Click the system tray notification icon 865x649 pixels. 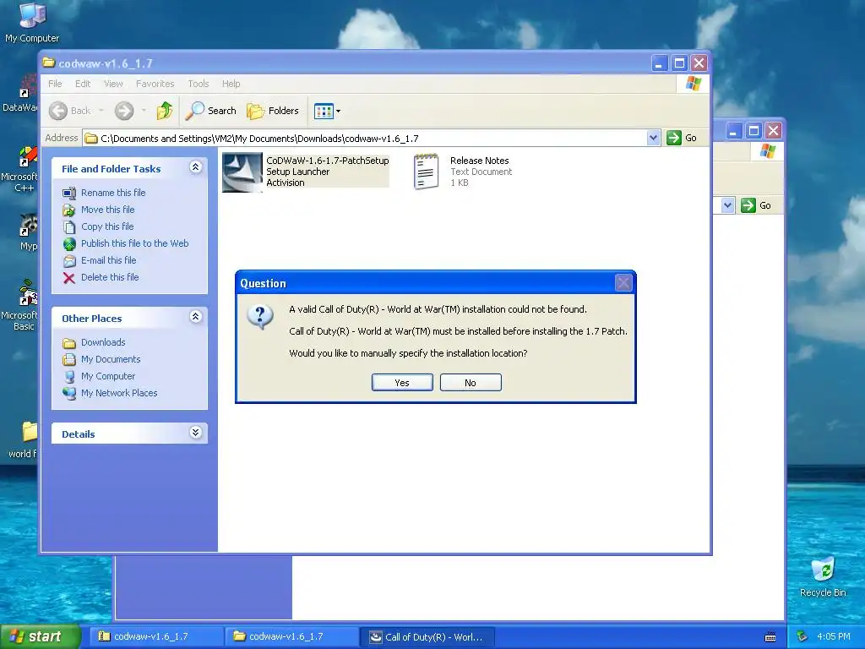(x=802, y=636)
